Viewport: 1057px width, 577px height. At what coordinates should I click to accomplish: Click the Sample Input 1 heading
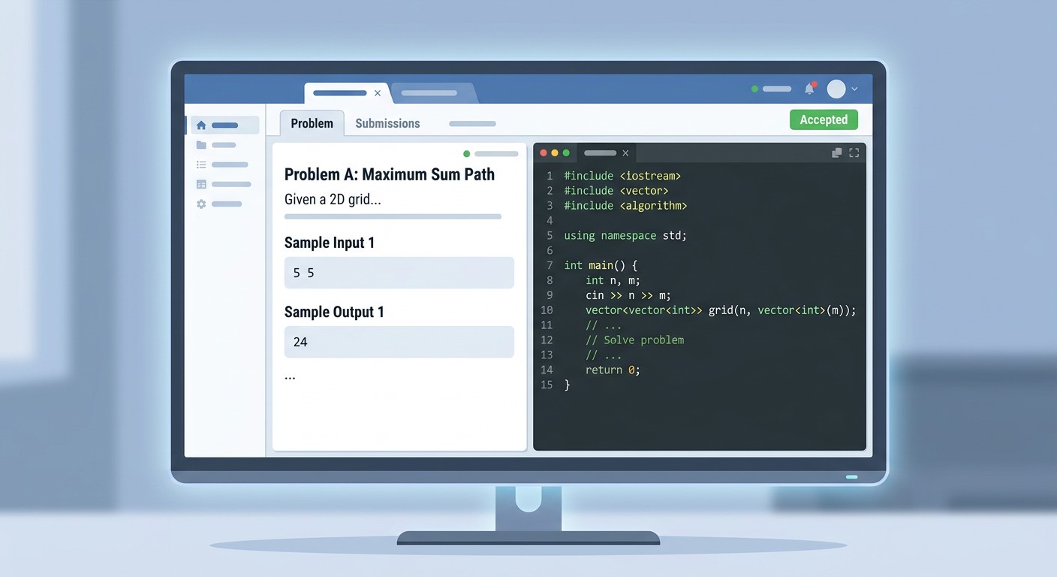330,243
